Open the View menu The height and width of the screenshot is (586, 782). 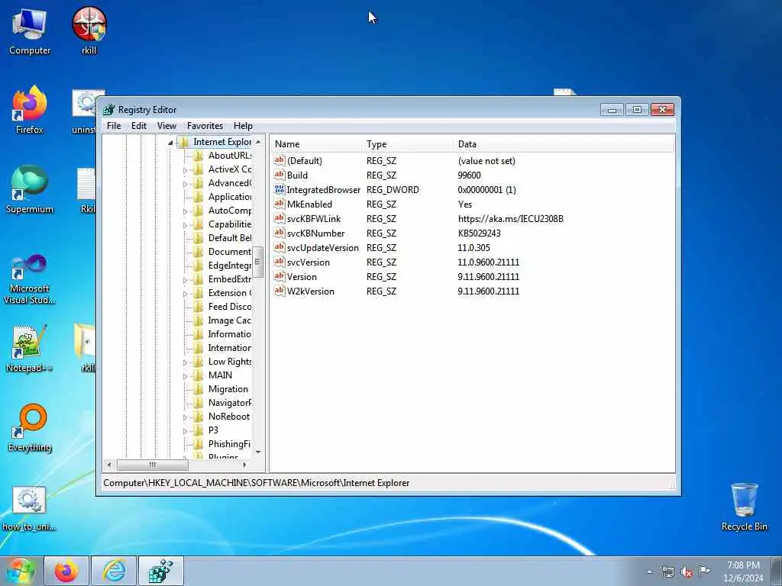tap(166, 126)
